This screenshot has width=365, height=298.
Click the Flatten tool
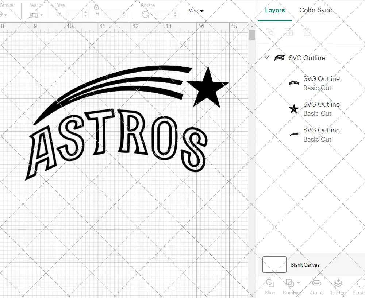click(338, 287)
